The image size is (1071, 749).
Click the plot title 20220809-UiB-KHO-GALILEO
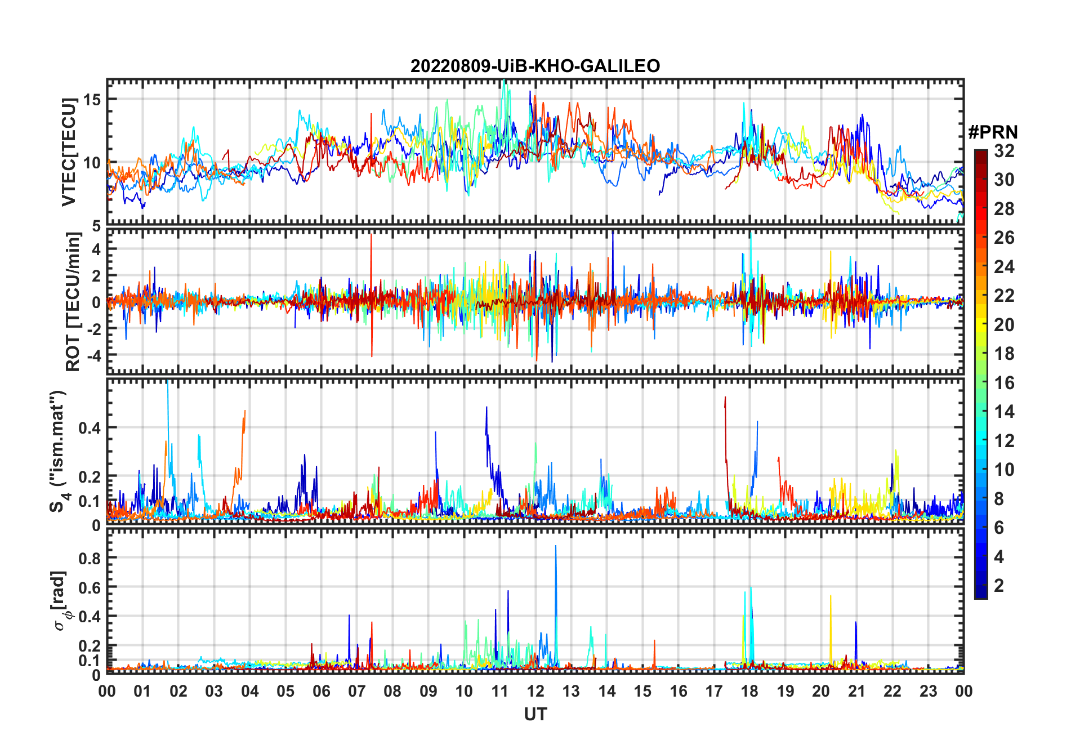pyautogui.click(x=535, y=66)
